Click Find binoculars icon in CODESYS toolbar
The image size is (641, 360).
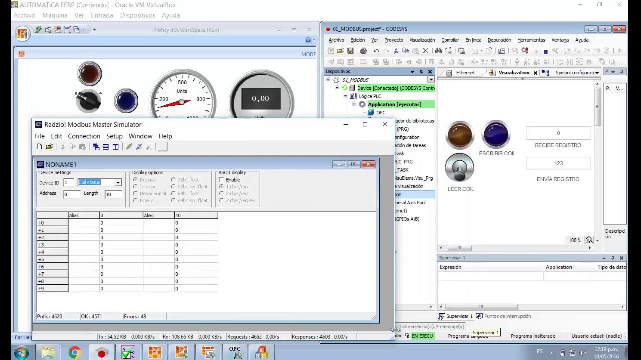click(x=438, y=51)
